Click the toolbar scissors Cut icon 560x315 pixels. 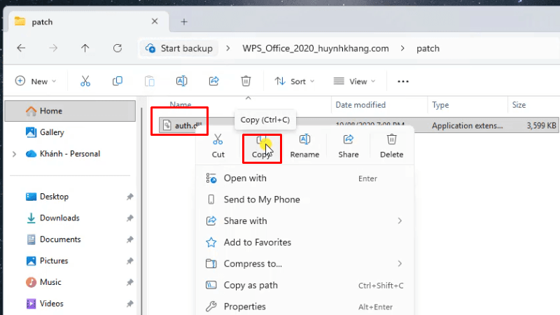(85, 81)
